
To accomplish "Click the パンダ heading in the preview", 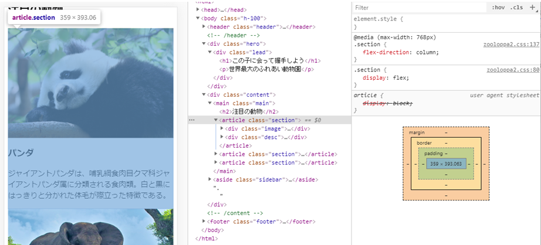I will pyautogui.click(x=21, y=152).
